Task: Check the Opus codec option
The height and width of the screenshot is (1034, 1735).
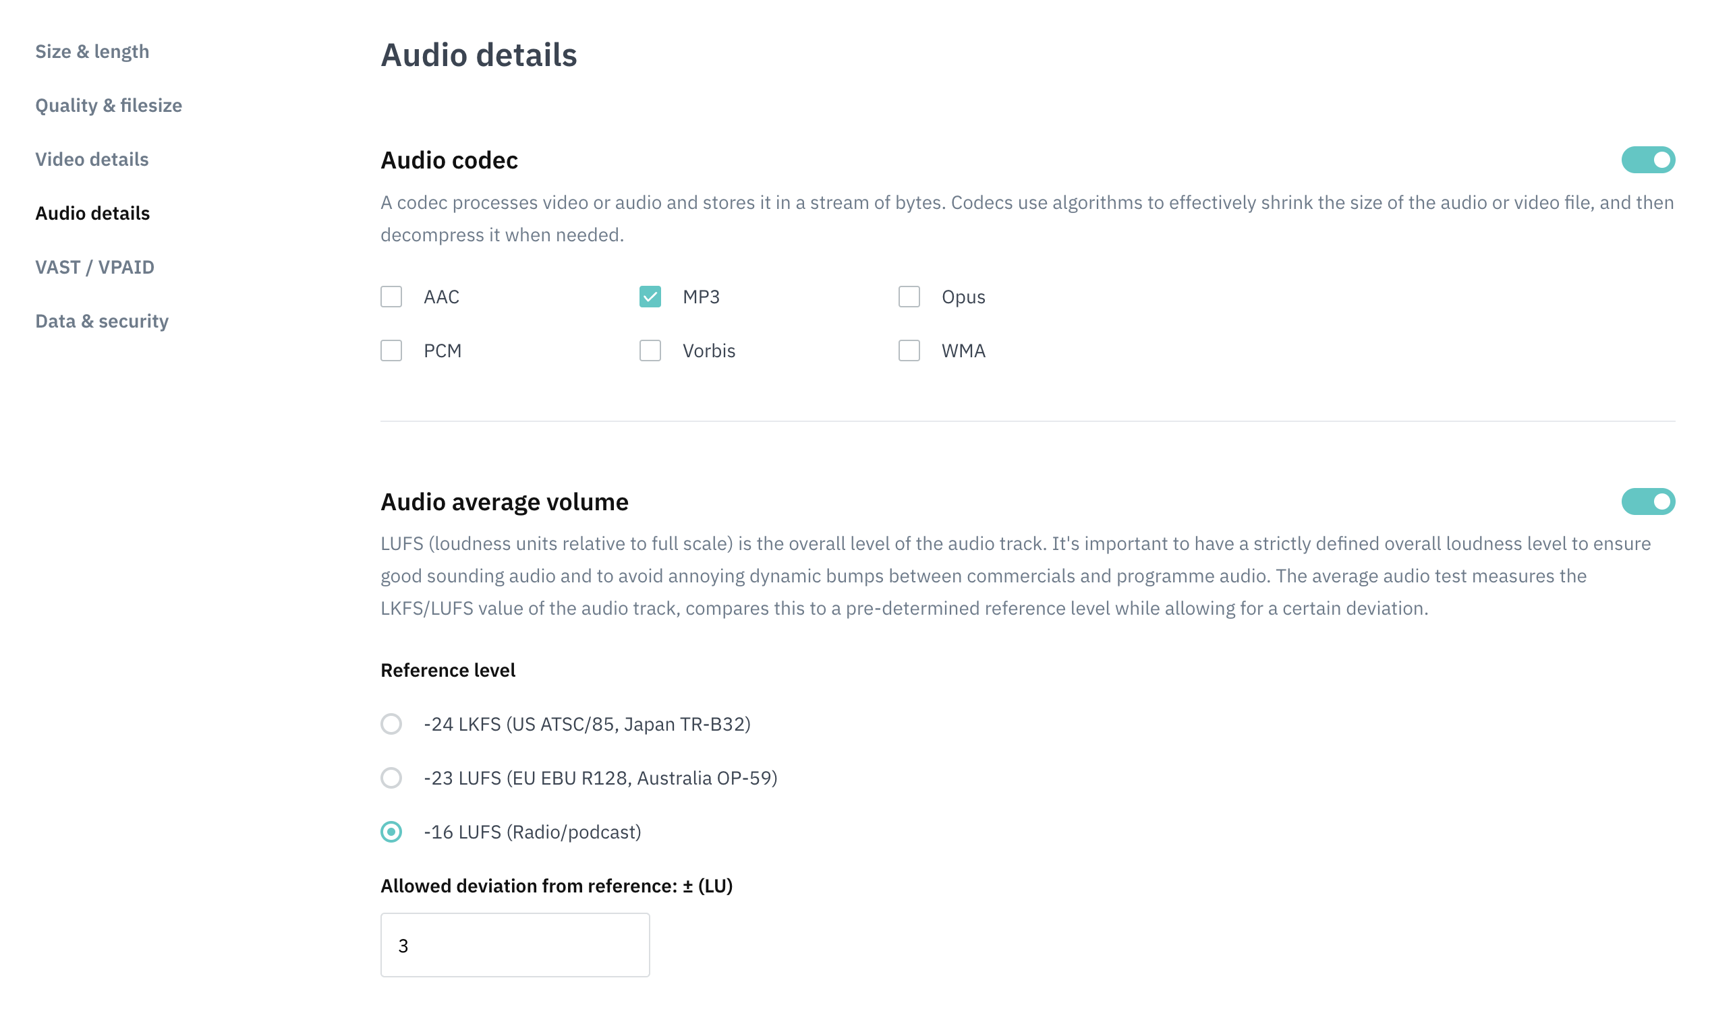Action: point(909,296)
